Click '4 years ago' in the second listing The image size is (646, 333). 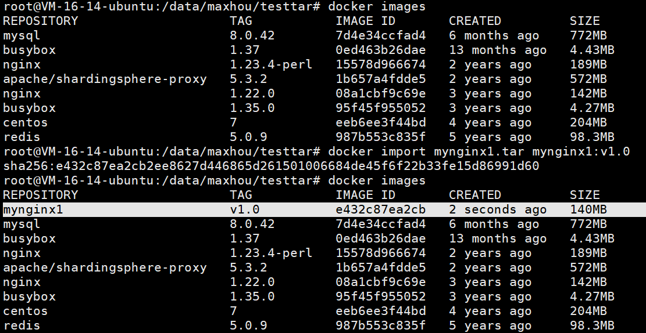pos(490,311)
